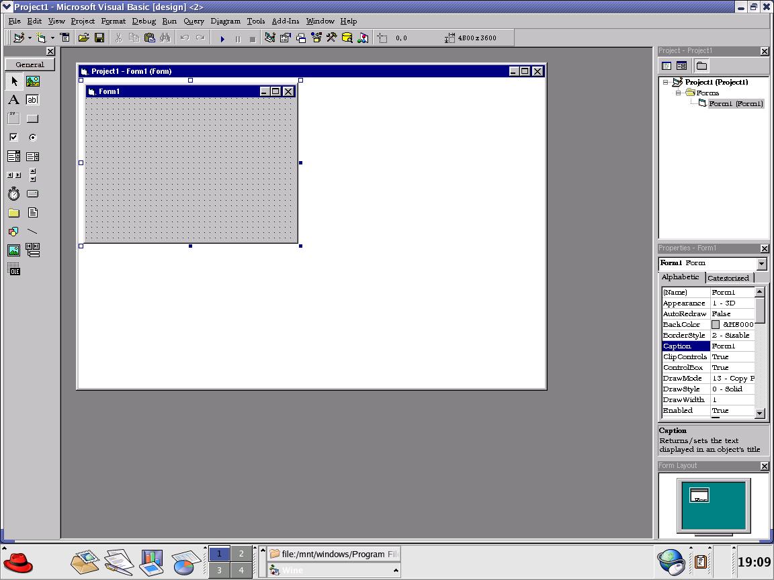Select the Timer control in toolbox
Viewport: 774px width, 580px height.
[13, 194]
